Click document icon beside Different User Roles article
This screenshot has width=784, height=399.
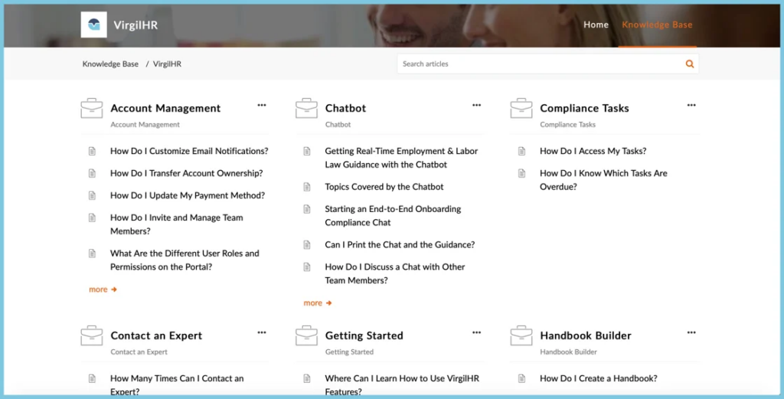click(92, 253)
